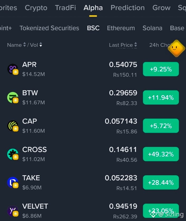186x221 pixels.
Task: Open the VELVET token logo icon
Action: [13, 211]
